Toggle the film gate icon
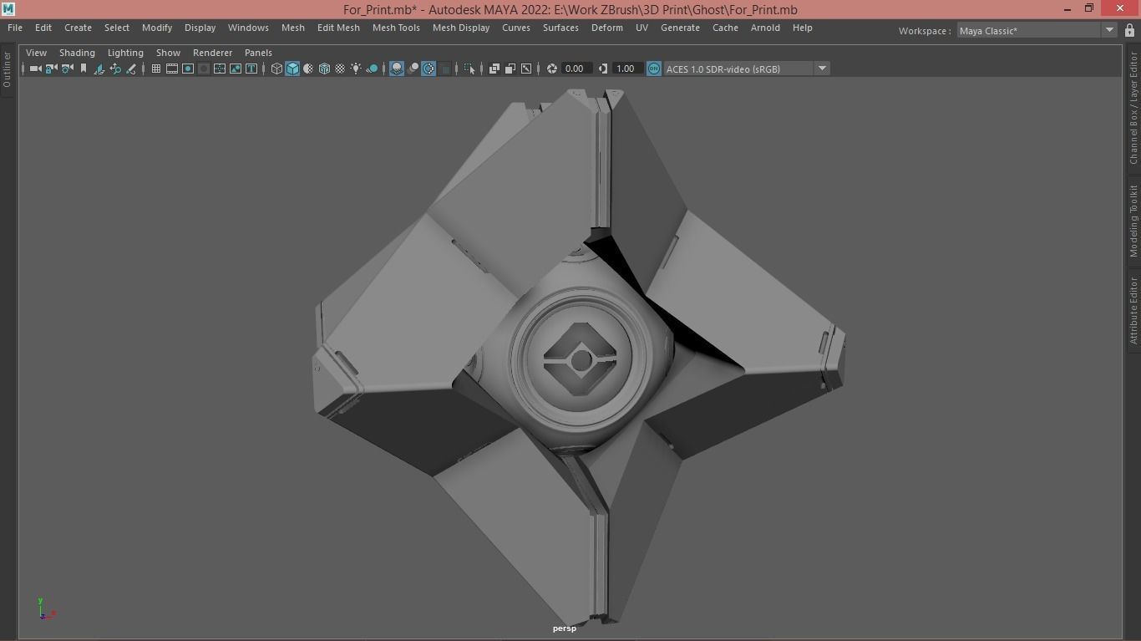This screenshot has height=641, width=1141. pos(172,69)
